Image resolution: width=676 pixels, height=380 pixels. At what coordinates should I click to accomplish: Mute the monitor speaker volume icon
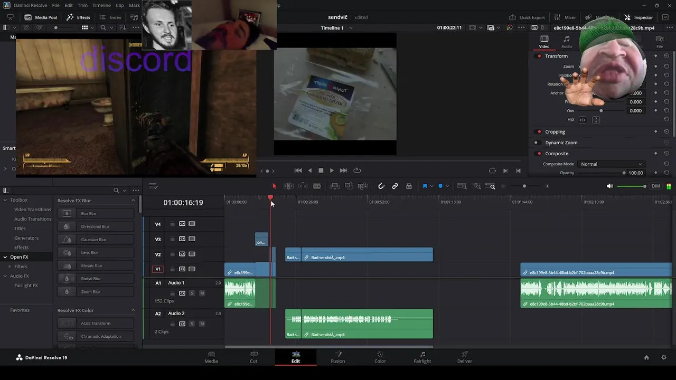coord(609,186)
